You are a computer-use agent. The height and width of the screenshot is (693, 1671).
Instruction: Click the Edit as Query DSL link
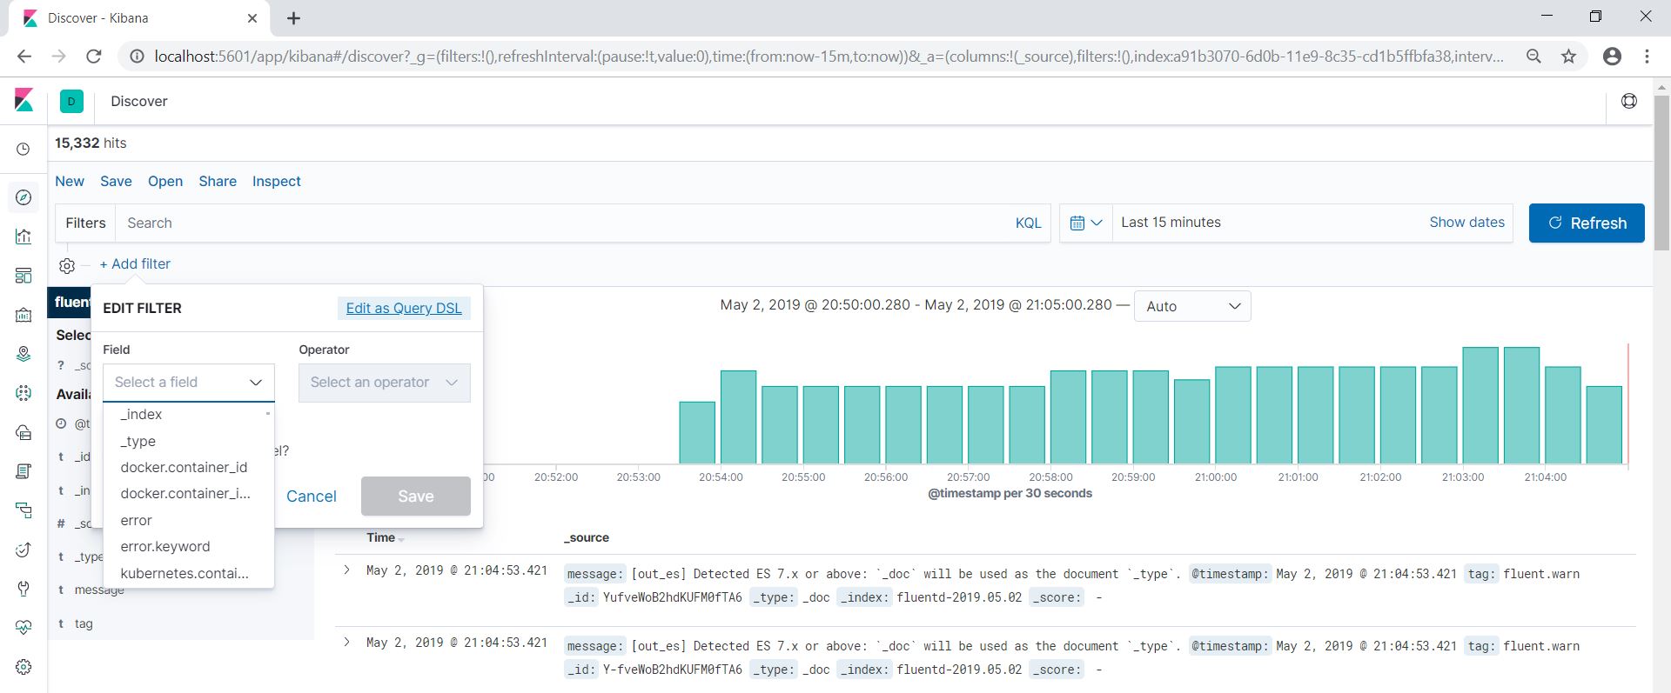[404, 308]
